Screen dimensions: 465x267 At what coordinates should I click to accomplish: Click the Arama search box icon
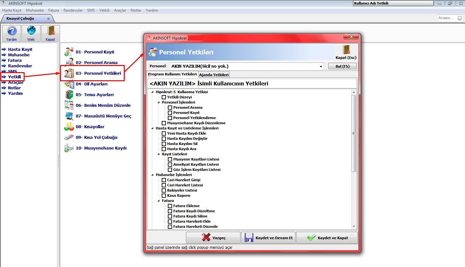pos(460,18)
